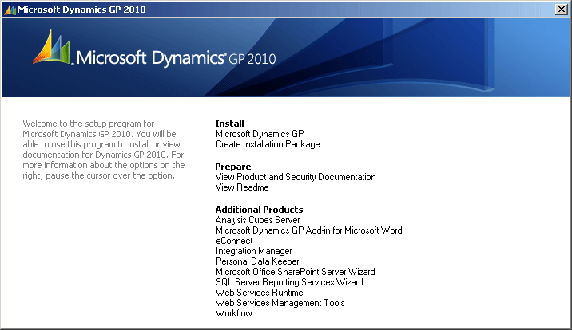Open View Product and Security Documentation
The image size is (572, 330).
(x=296, y=177)
